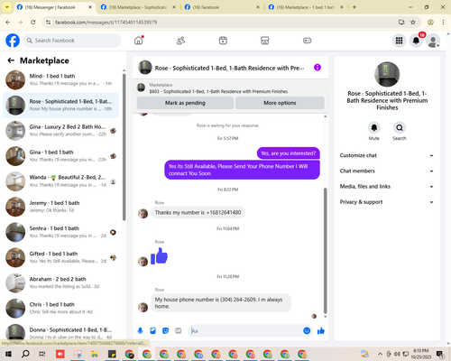Switch to the Messenger | Facebook tab
451x361 pixels.
[x=54, y=7]
